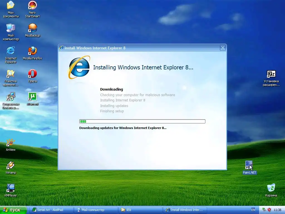This screenshot has width=285, height=214.
Task: Click the Installing updates step label
Action: [x=114, y=106]
